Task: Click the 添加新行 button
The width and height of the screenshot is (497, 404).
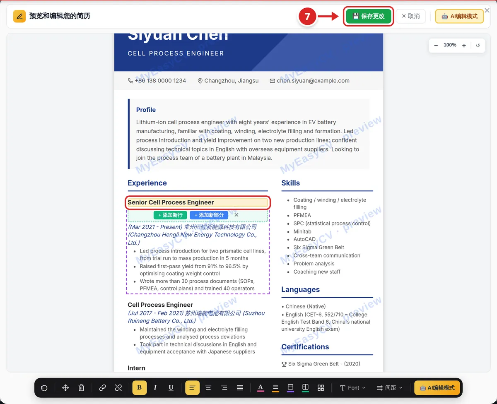Action: [170, 215]
